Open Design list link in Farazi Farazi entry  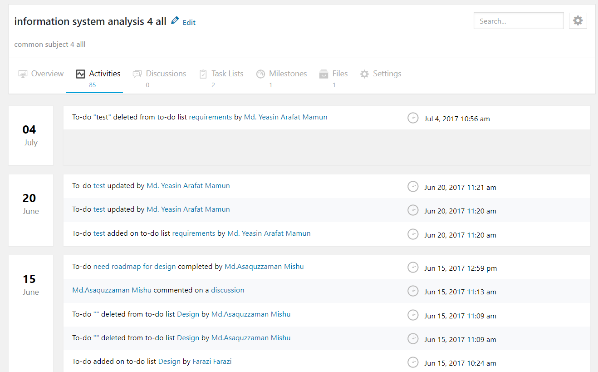tap(169, 362)
